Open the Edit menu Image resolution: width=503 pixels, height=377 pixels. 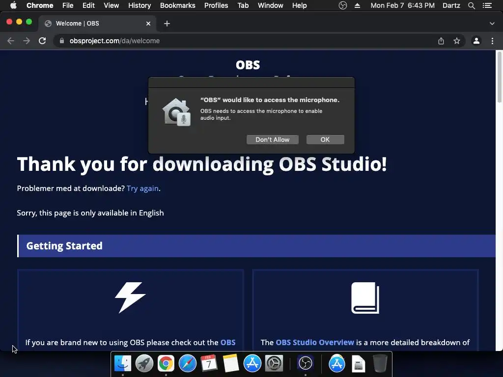tap(88, 5)
